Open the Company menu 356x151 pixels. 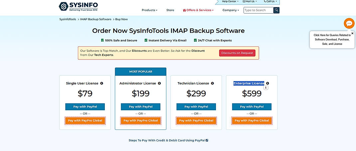(231, 10)
